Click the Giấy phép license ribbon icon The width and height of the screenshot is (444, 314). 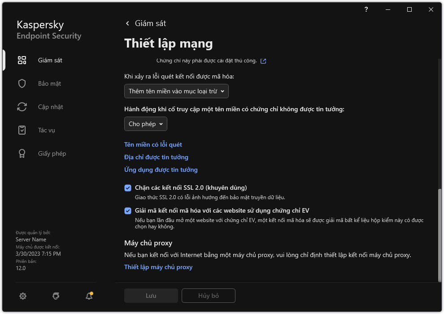pos(22,153)
